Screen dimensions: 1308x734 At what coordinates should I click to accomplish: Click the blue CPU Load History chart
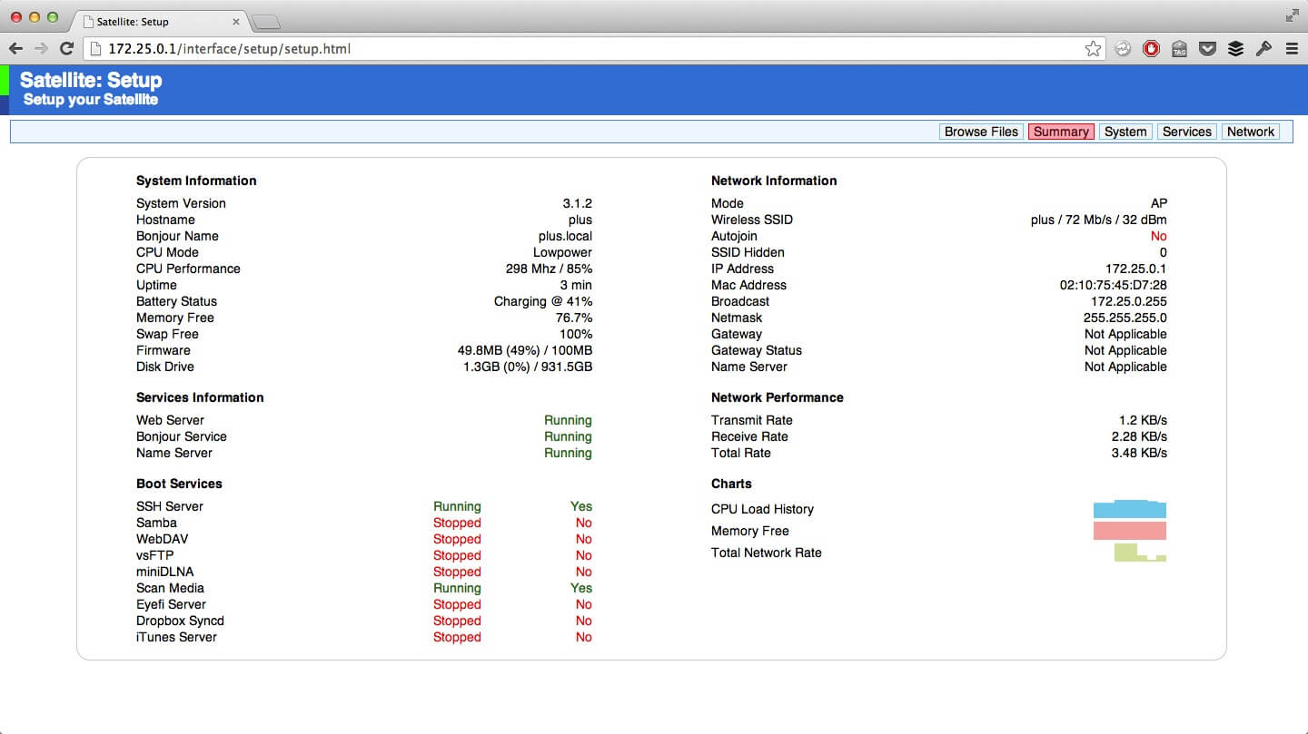[1129, 509]
